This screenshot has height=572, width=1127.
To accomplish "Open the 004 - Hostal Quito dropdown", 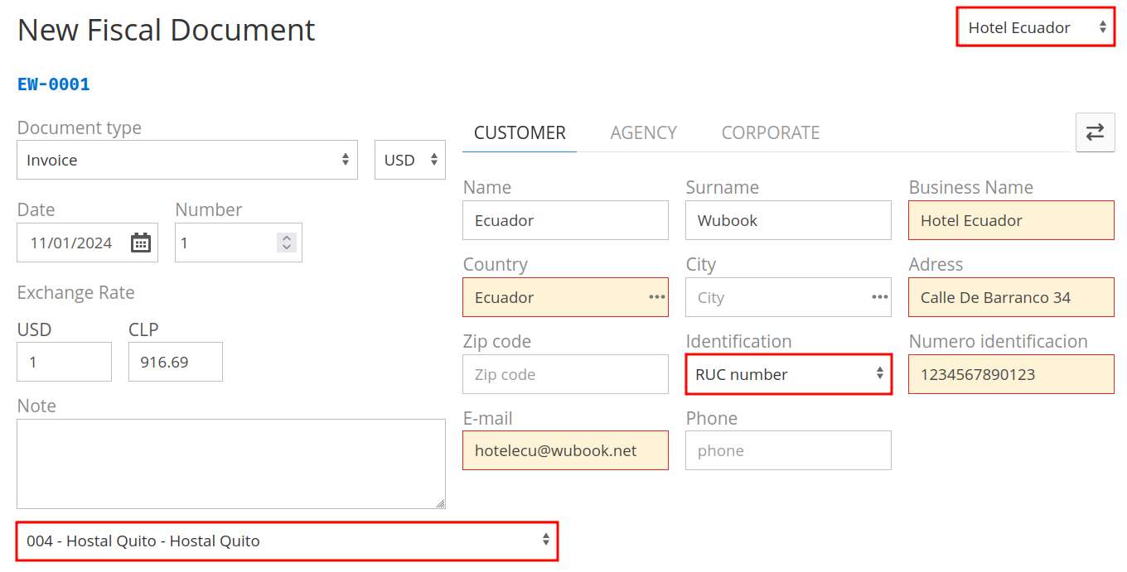I will (287, 541).
